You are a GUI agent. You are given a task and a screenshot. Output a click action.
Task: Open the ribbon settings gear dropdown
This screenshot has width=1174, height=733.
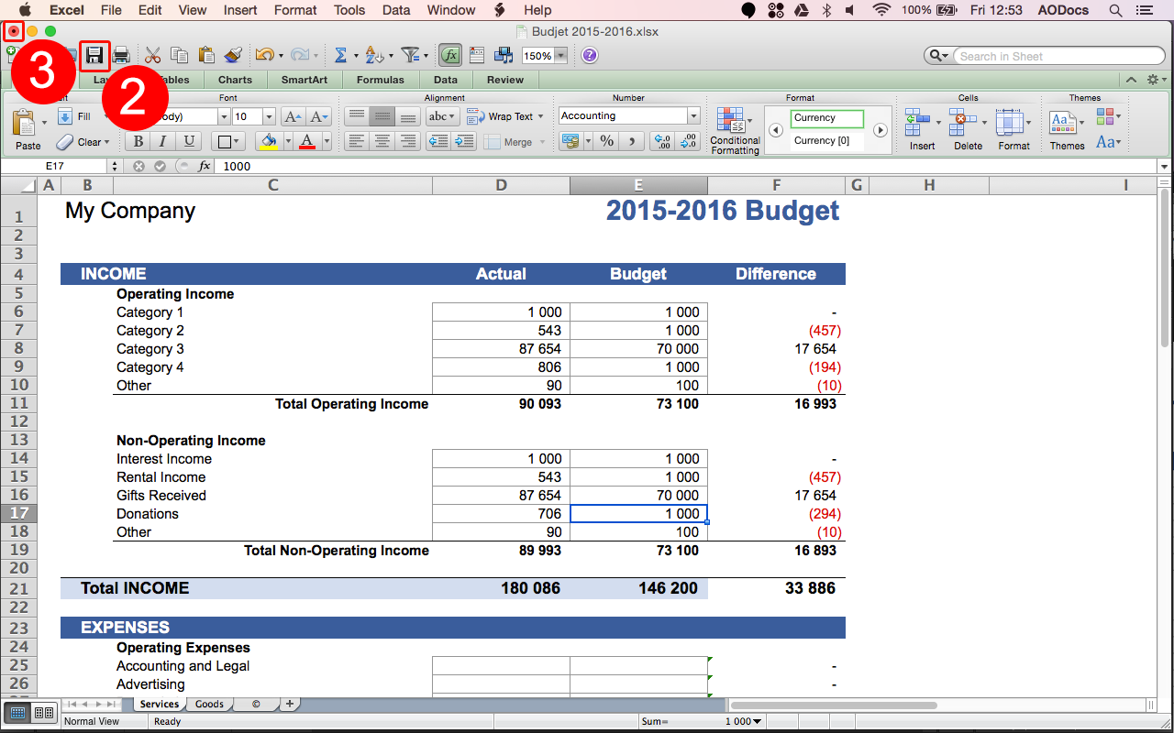(x=1156, y=80)
